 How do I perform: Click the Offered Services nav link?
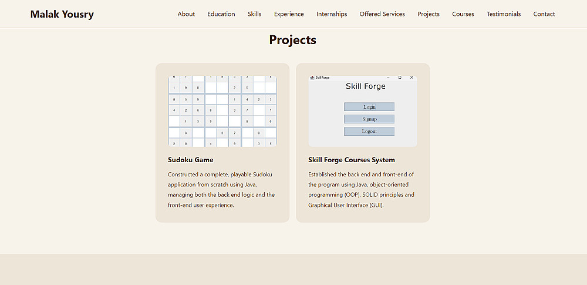(382, 14)
